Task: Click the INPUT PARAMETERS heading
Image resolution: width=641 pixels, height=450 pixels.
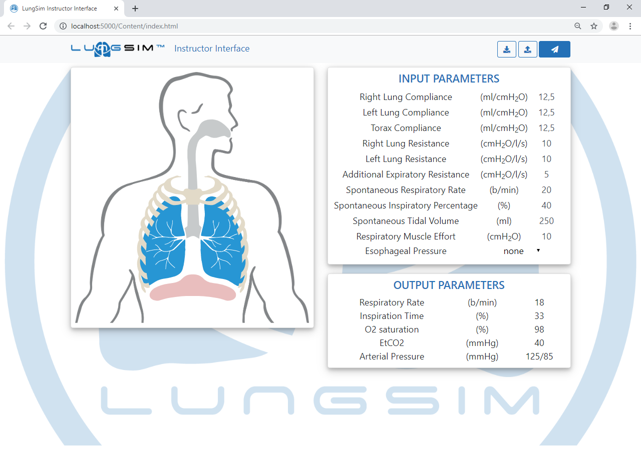Action: coord(449,78)
